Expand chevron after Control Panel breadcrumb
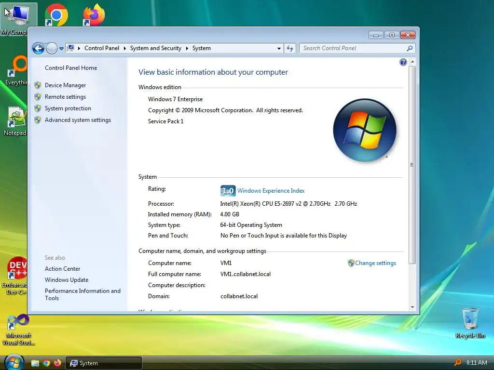Screen dimensions: 494x370 coord(125,48)
